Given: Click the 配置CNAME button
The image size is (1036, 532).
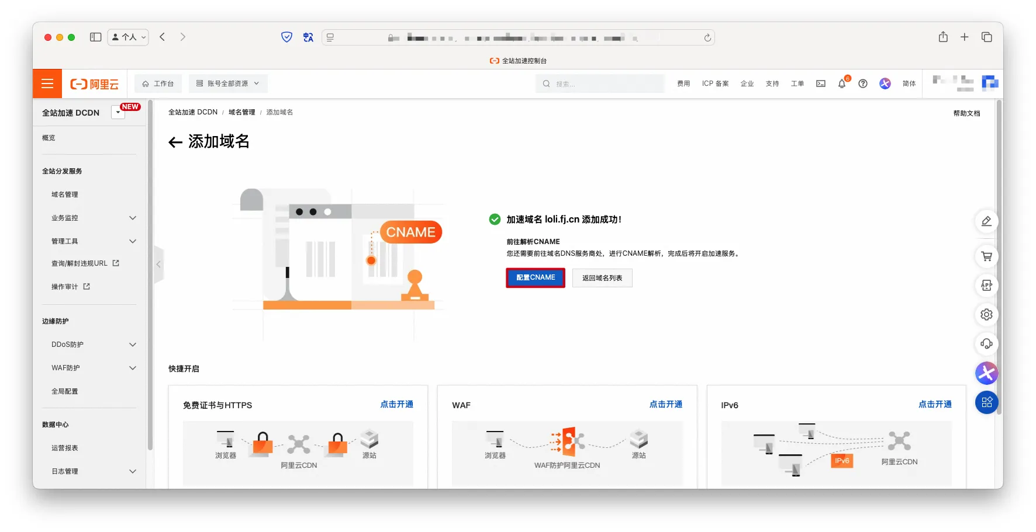Looking at the screenshot, I should 535,278.
